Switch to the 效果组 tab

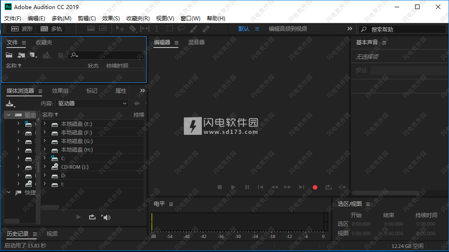tap(60, 91)
